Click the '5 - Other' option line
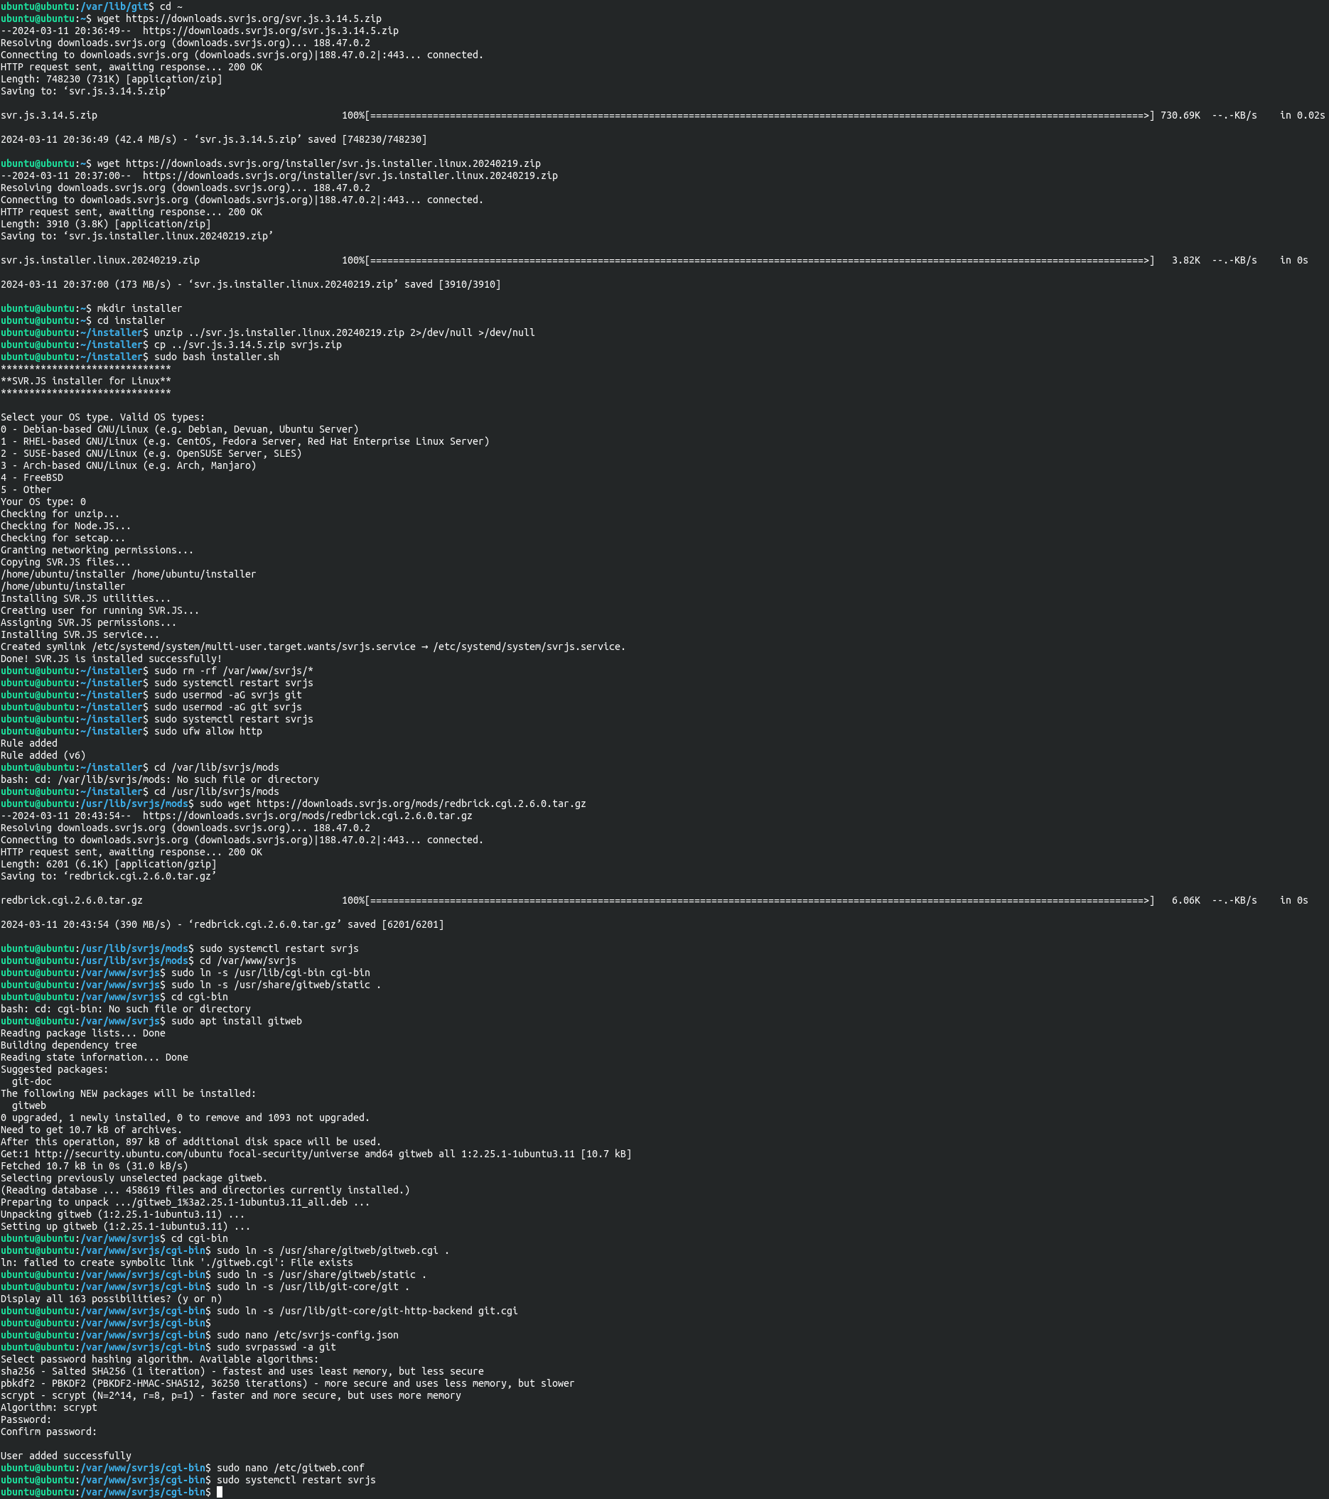Screen dimensions: 1329x1499 pos(26,490)
